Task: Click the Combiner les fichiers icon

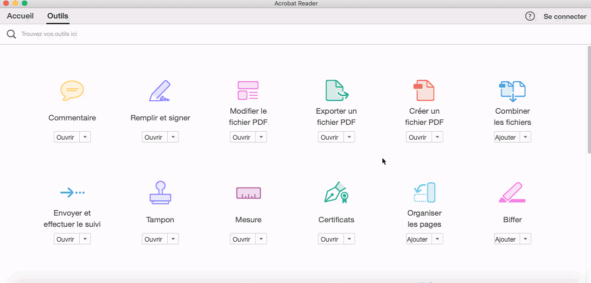Action: (x=512, y=91)
